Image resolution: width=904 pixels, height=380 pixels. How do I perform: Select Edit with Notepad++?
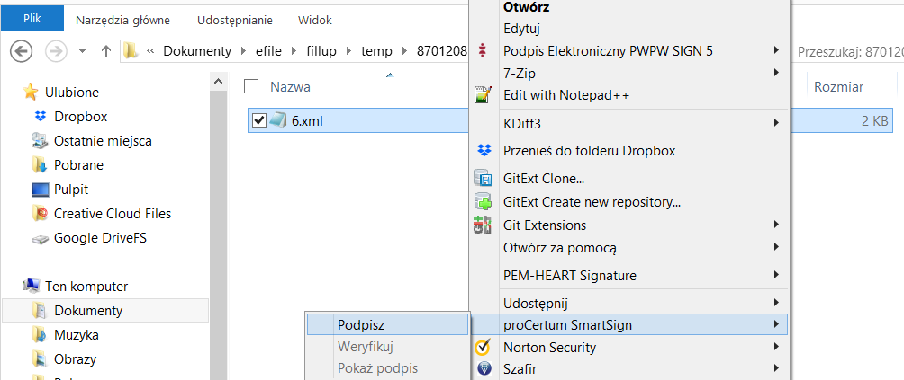[x=566, y=95]
